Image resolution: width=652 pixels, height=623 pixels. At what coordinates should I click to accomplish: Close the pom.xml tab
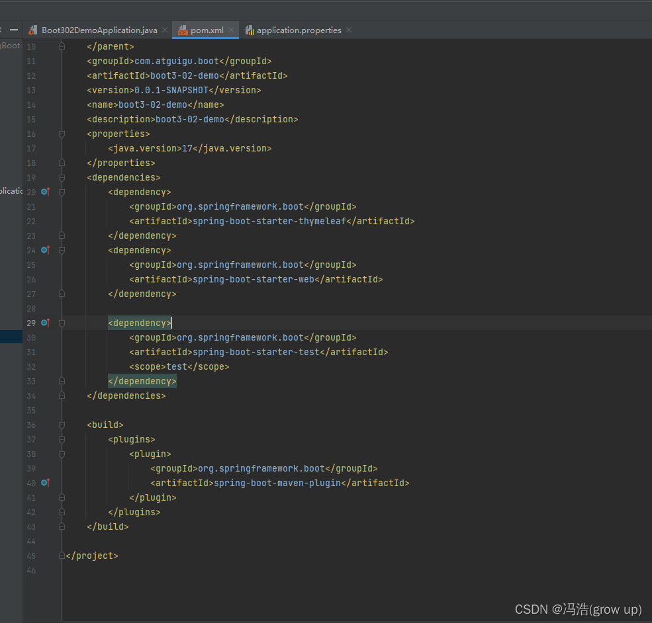pos(231,30)
